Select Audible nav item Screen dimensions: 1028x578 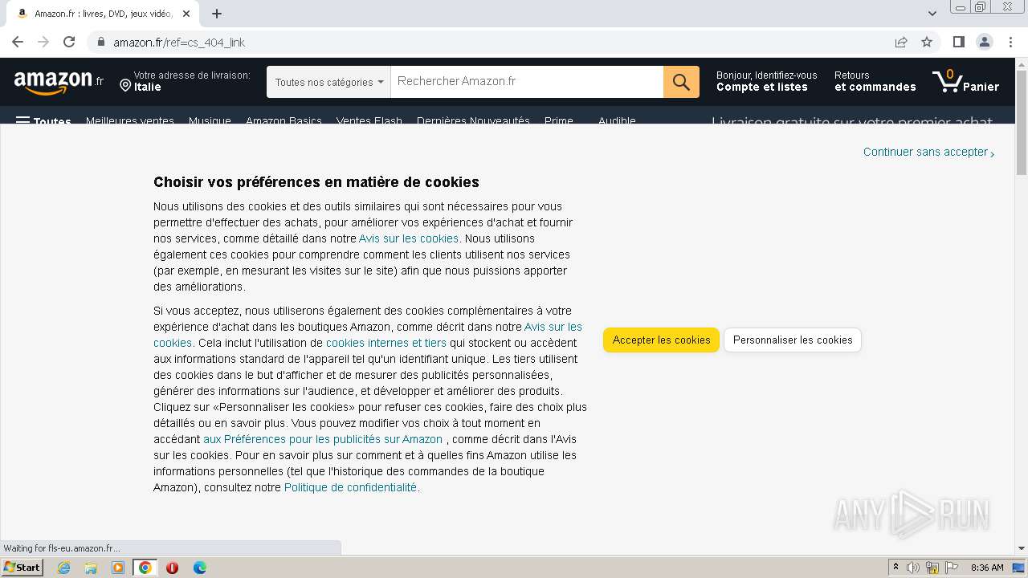click(617, 121)
